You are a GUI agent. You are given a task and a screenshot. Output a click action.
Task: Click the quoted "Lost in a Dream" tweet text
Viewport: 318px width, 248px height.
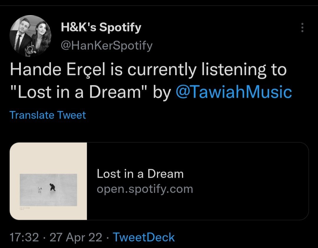pos(79,92)
